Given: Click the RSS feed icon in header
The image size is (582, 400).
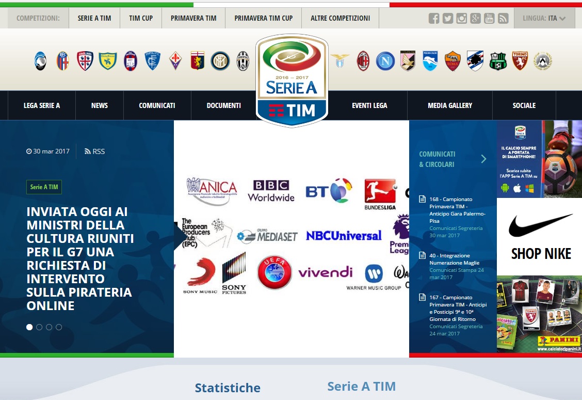Looking at the screenshot, I should (x=503, y=18).
